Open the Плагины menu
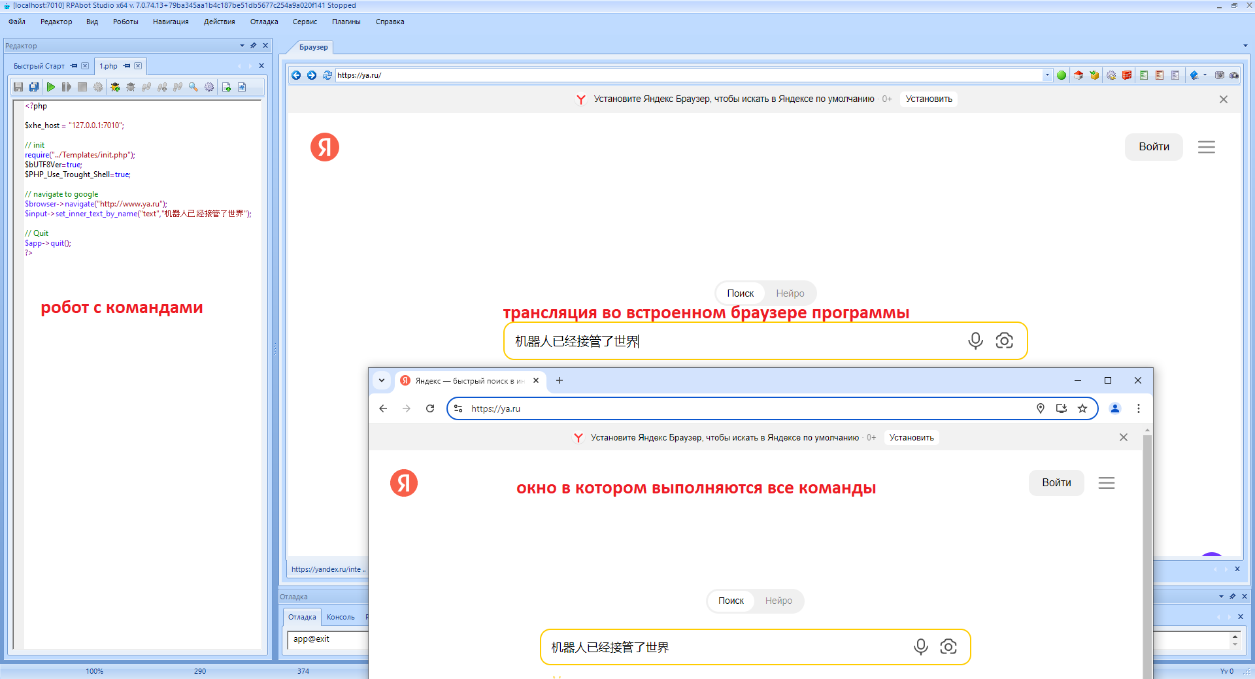Screen dimensions: 1255x679 tap(346, 22)
